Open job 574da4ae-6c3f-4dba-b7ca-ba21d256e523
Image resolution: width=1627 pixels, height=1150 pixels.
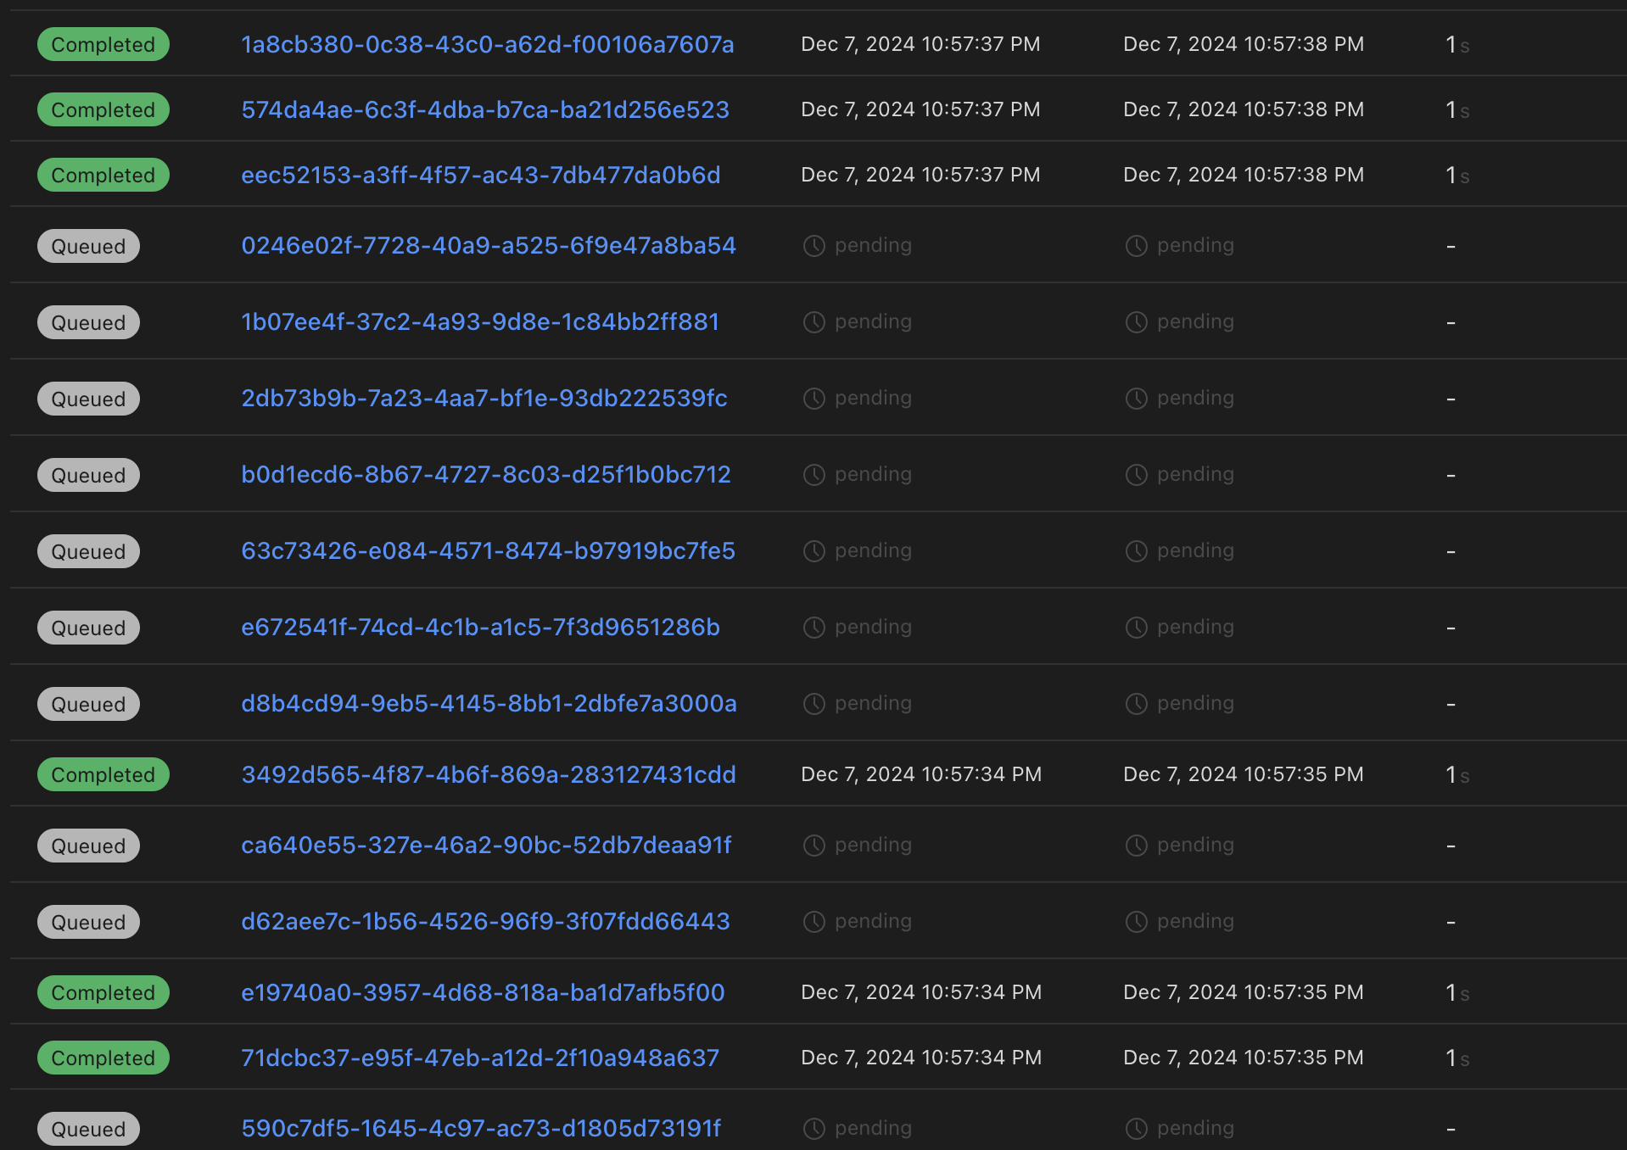click(484, 109)
